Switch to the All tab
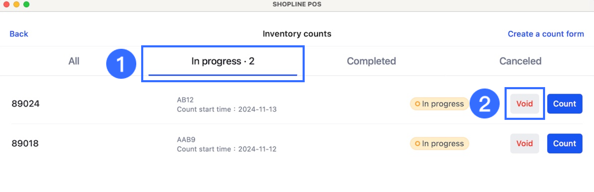The width and height of the screenshot is (594, 192). coord(74,61)
